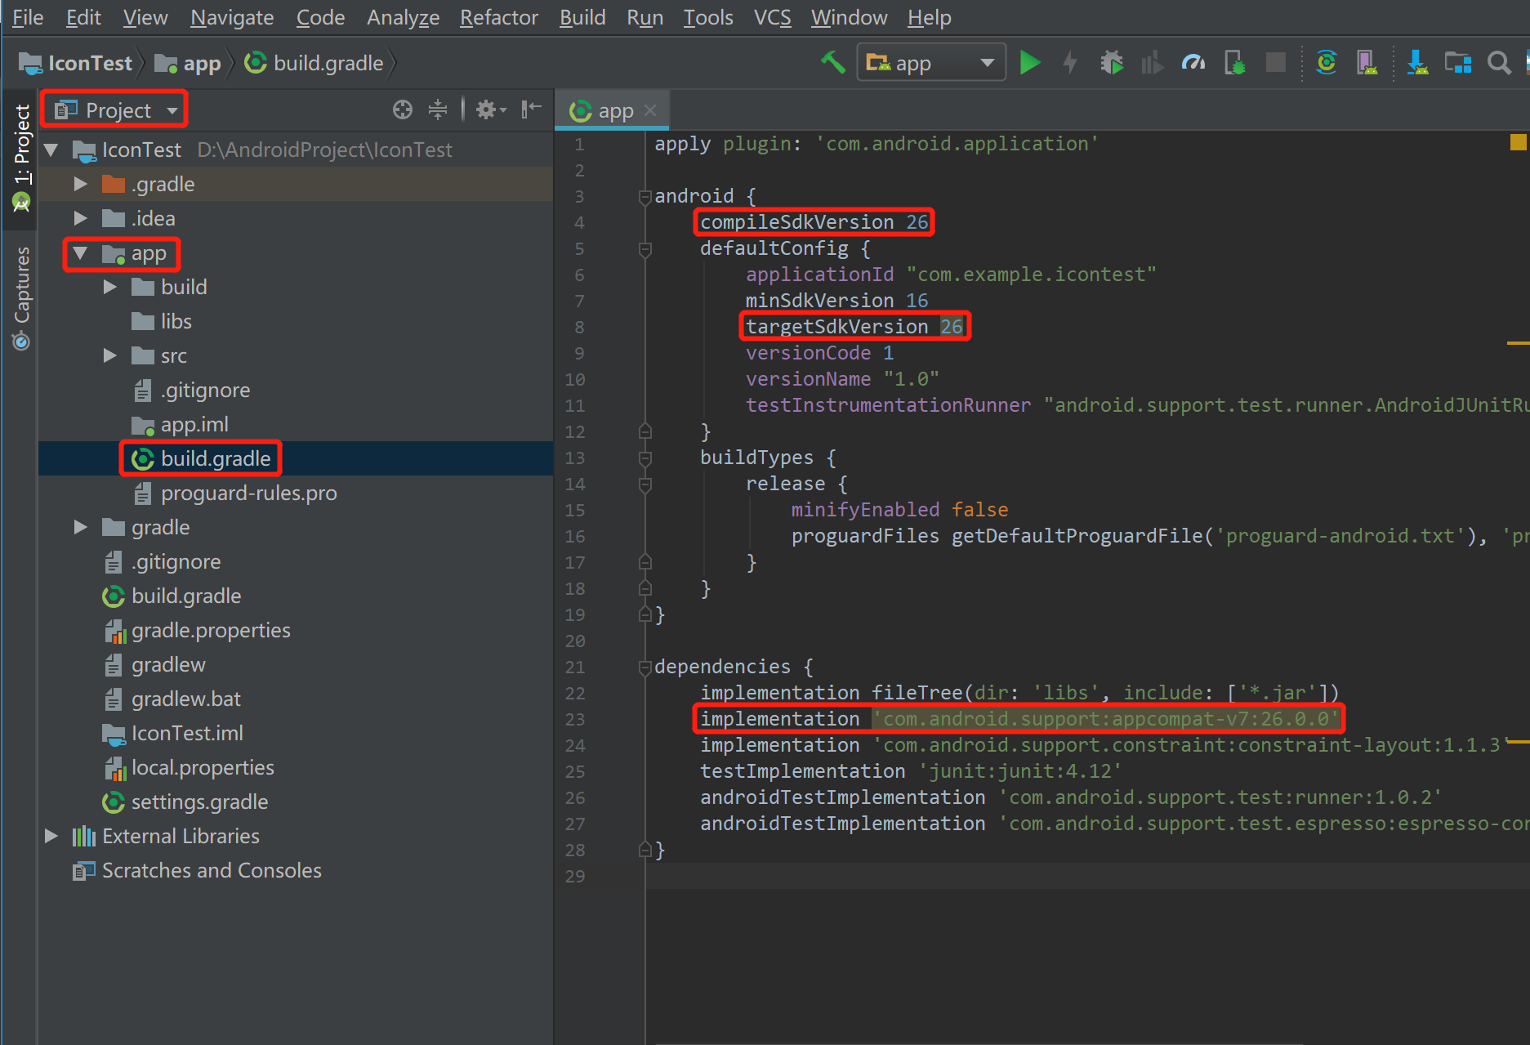Open the AVD Manager icon

click(x=1367, y=62)
